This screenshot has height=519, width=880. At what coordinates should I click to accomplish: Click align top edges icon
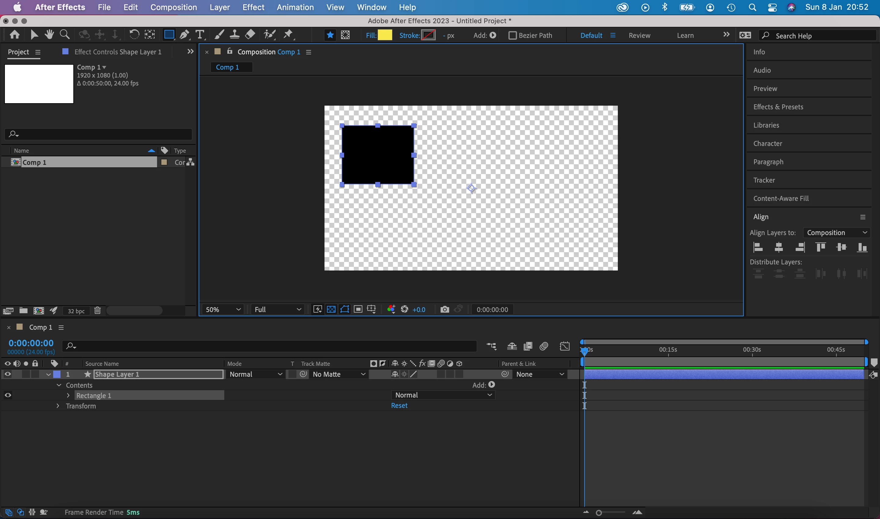pyautogui.click(x=820, y=247)
